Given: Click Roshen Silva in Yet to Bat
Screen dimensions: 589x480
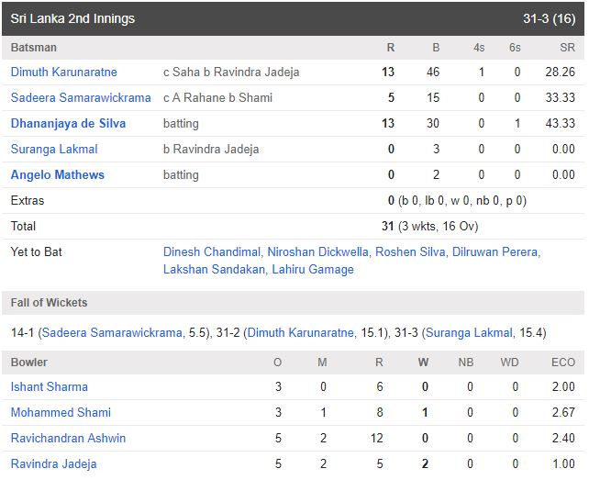Looking at the screenshot, I should 409,251.
